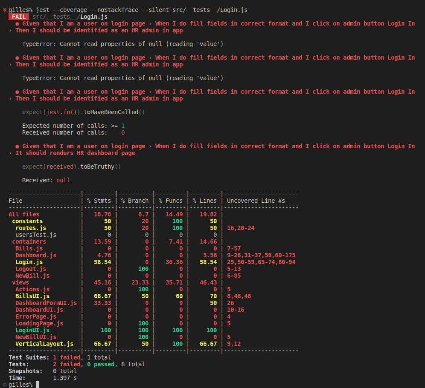Open BillsUI.js from the views list
Image resolution: width=425 pixels, height=388 pixels.
(32, 296)
